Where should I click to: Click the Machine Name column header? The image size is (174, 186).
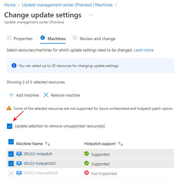tap(30, 144)
